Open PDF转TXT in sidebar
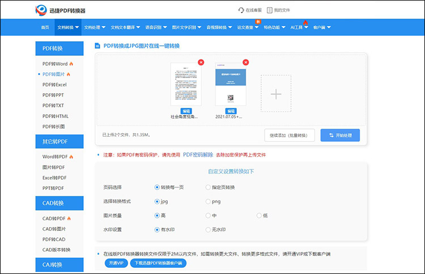Viewport: 425px width, 274px height. [x=53, y=106]
